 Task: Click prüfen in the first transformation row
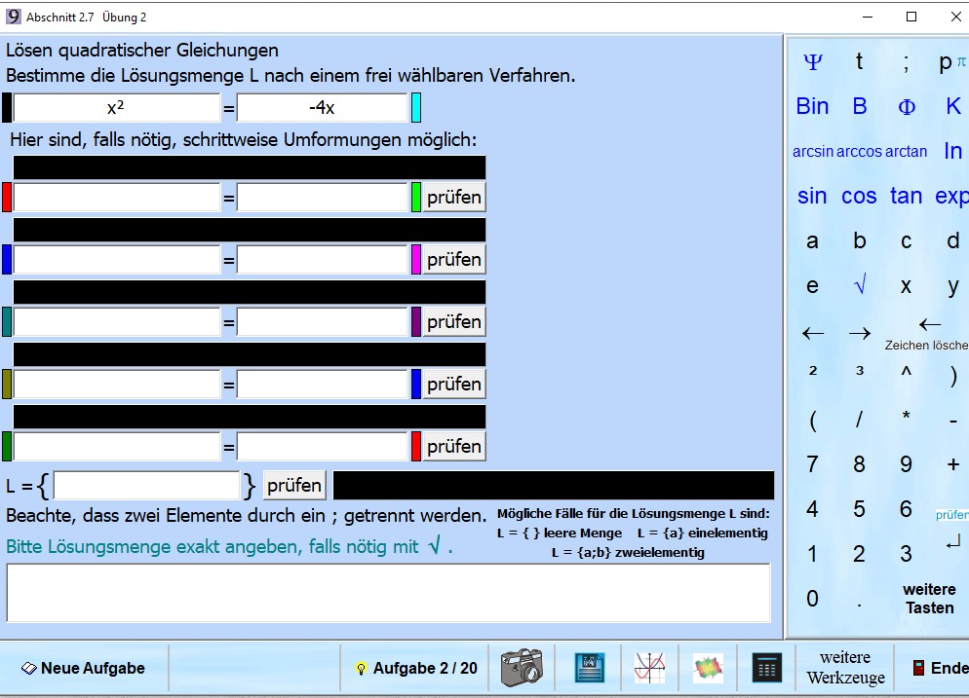tap(454, 198)
